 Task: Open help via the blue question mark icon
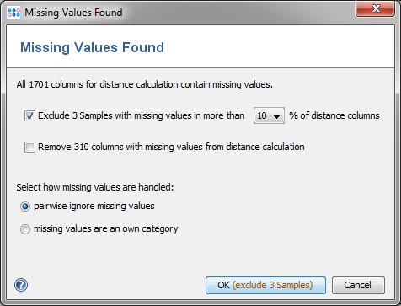click(x=21, y=285)
